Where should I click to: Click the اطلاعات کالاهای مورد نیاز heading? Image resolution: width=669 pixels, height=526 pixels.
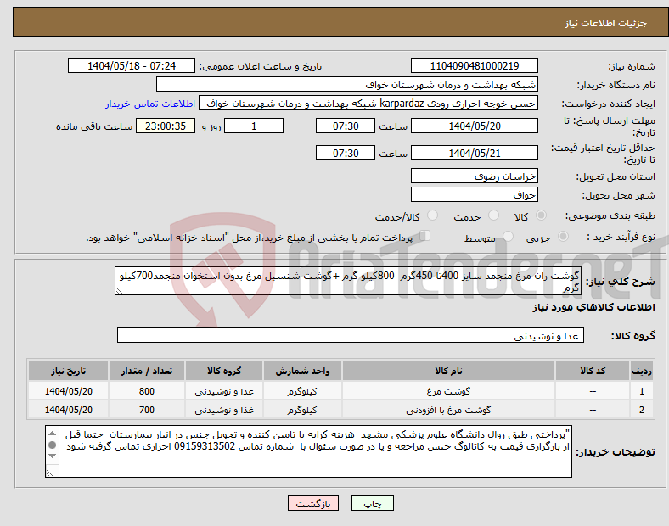[593, 307]
